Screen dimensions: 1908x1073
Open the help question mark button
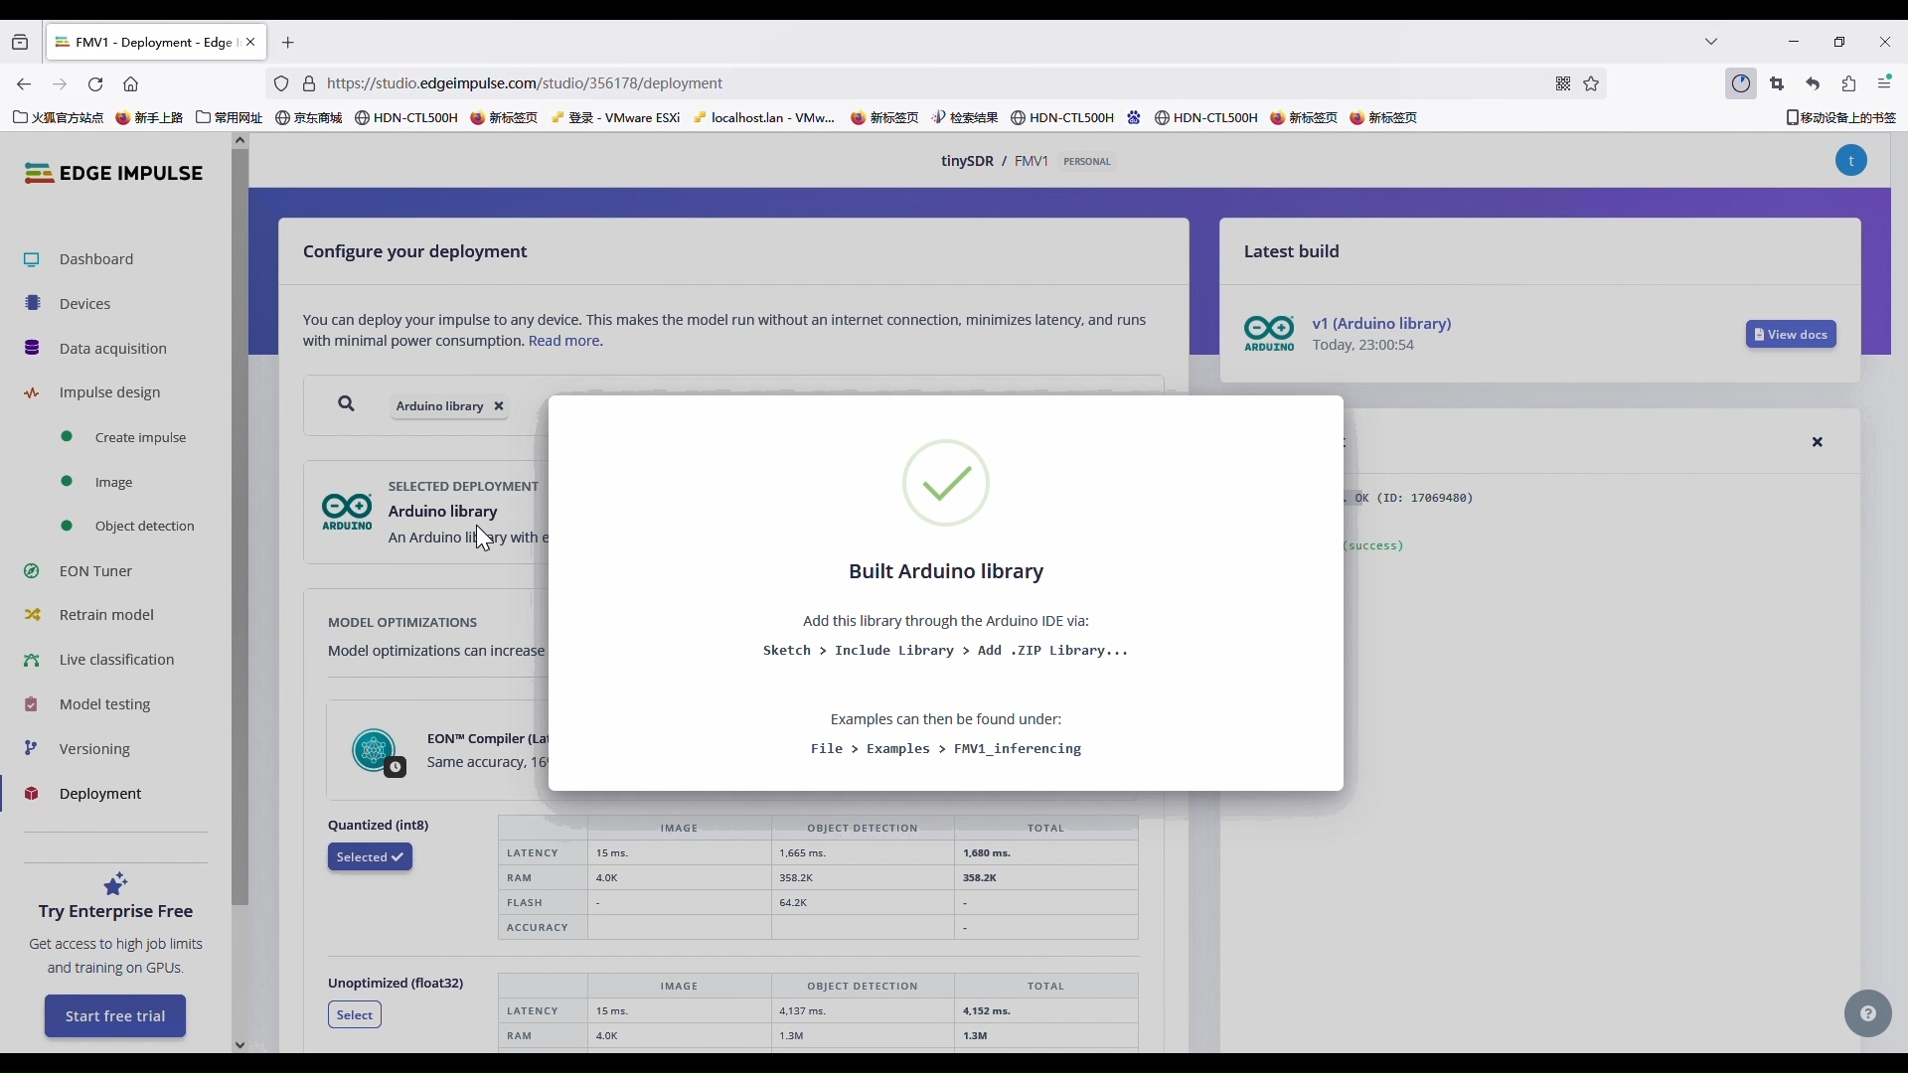coord(1868,1014)
